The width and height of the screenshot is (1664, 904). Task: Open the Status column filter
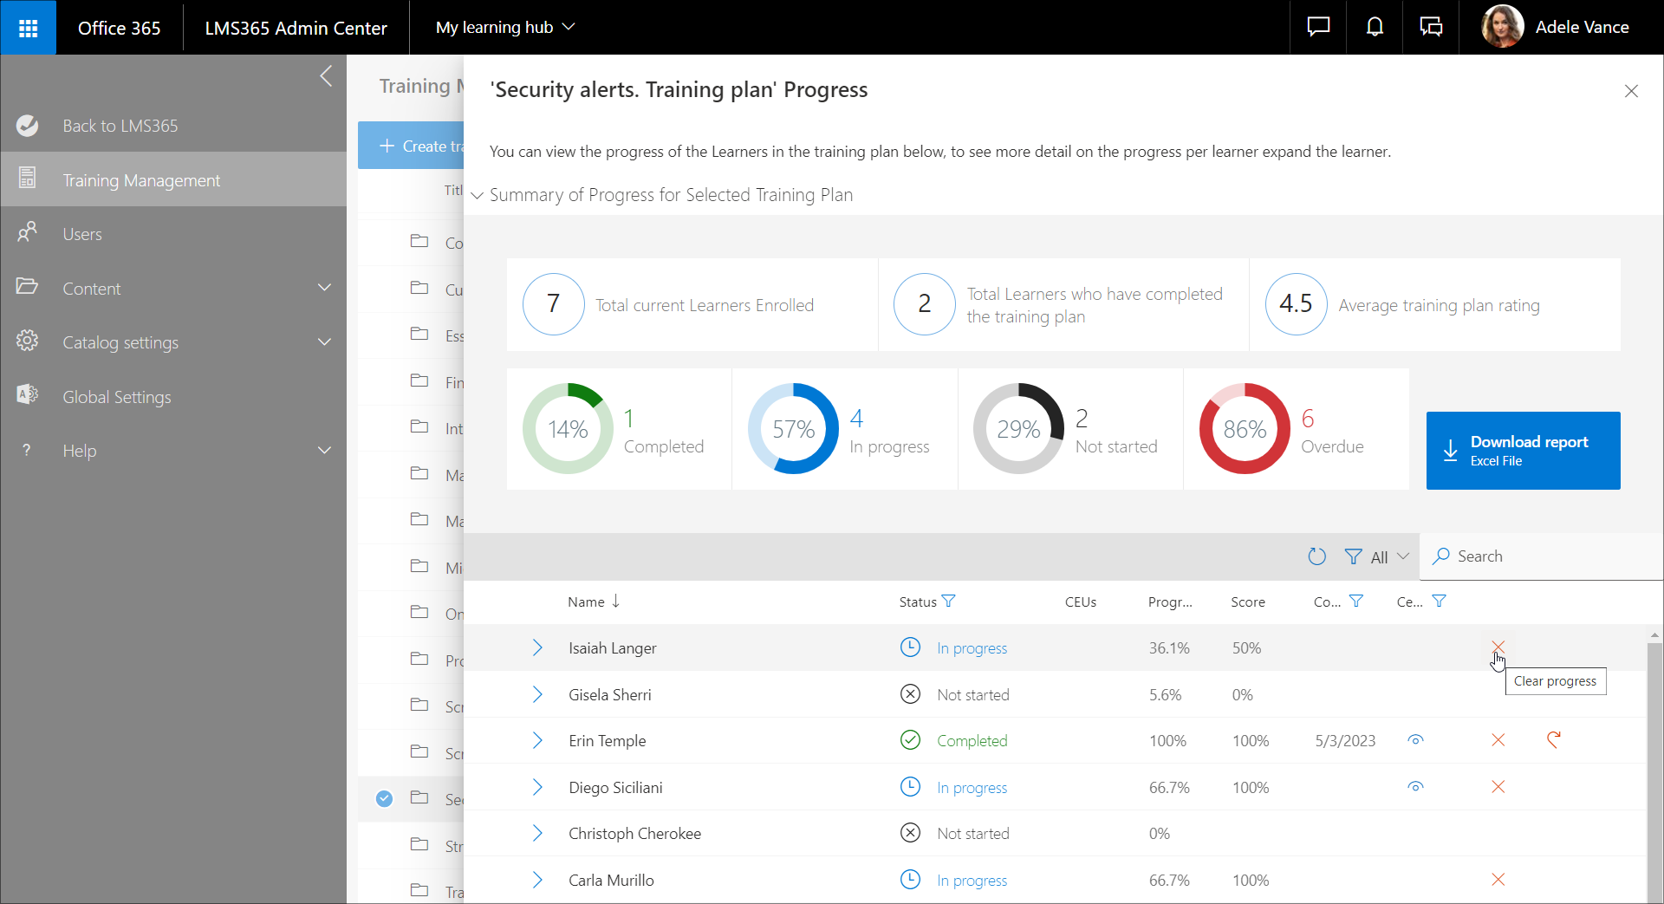coord(950,601)
